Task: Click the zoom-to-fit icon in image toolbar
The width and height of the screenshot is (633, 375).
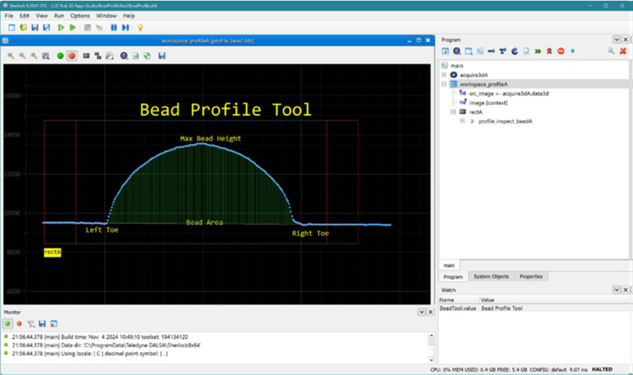Action: tap(46, 55)
